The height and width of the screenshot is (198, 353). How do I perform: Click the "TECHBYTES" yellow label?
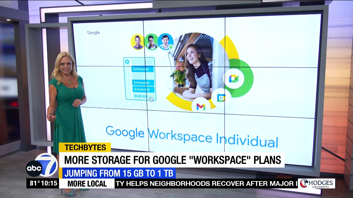click(x=85, y=147)
